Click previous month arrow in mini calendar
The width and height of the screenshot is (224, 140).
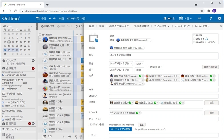click(28, 27)
